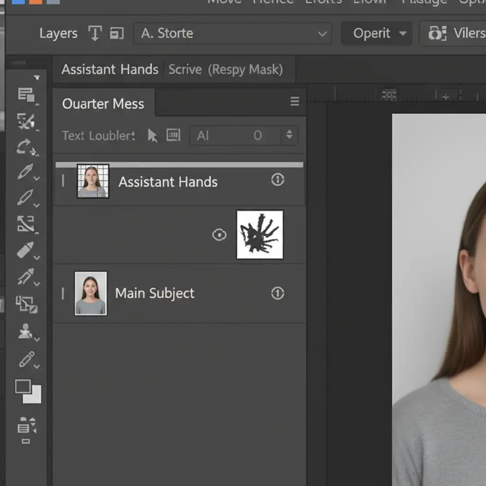486x486 pixels.
Task: Expand the Operit dropdown menu
Action: point(376,33)
